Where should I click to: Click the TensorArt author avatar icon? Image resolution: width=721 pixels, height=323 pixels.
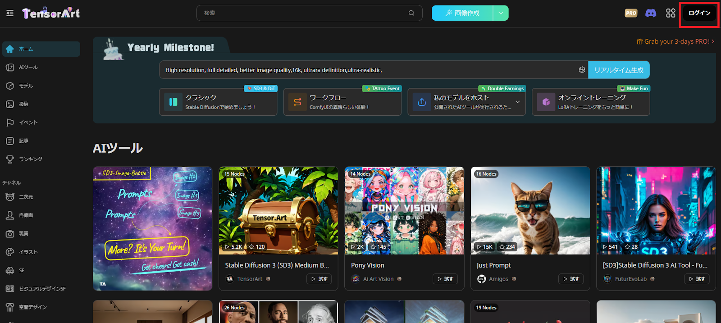click(x=229, y=279)
